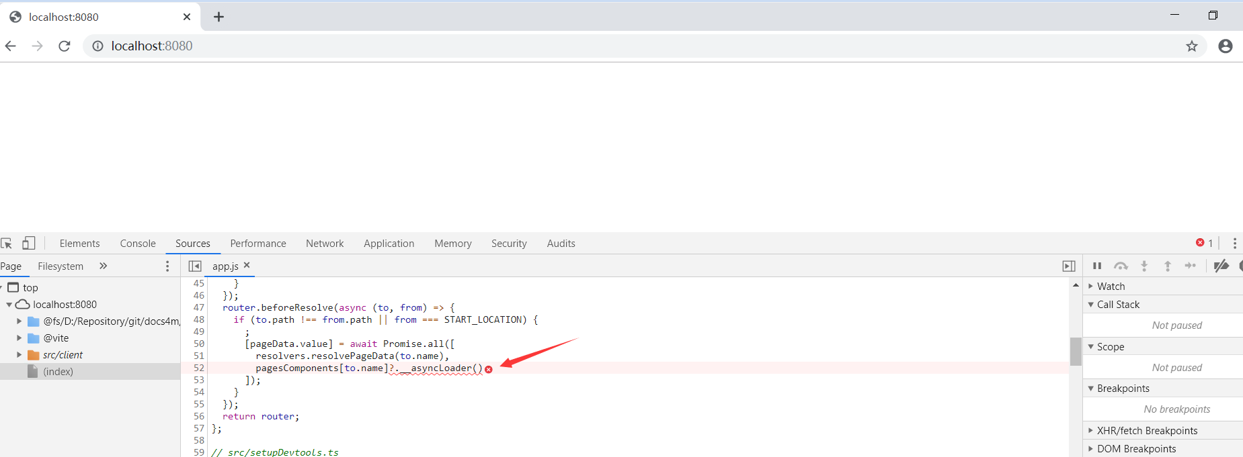Screen dimensions: 1243x457
Task: Open DevTools customize menu (three dots)
Action: pos(1235,243)
